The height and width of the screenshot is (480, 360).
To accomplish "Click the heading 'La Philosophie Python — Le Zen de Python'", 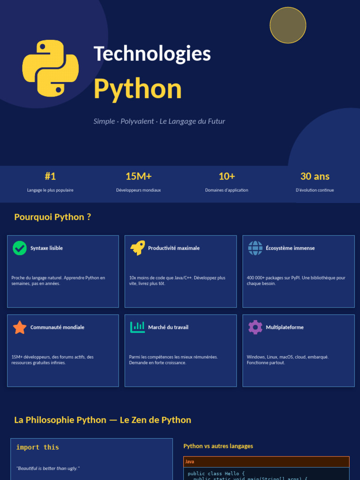I will click(x=103, y=420).
